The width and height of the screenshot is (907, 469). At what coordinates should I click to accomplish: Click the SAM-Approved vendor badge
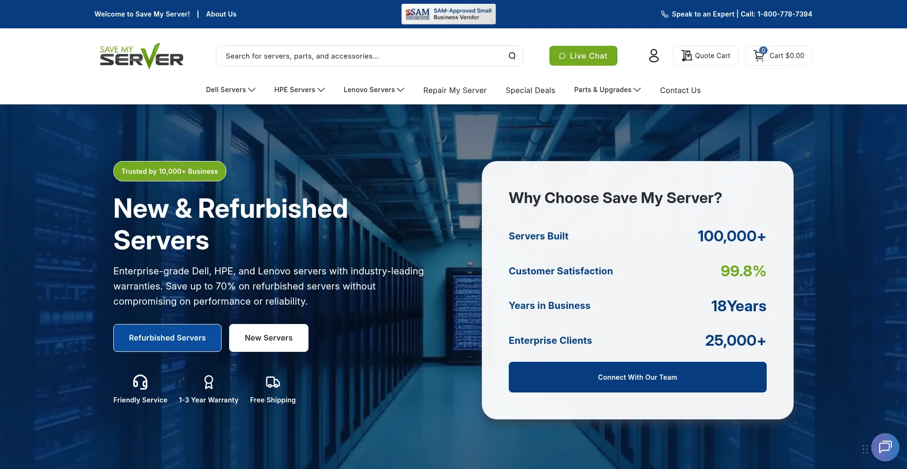click(449, 14)
